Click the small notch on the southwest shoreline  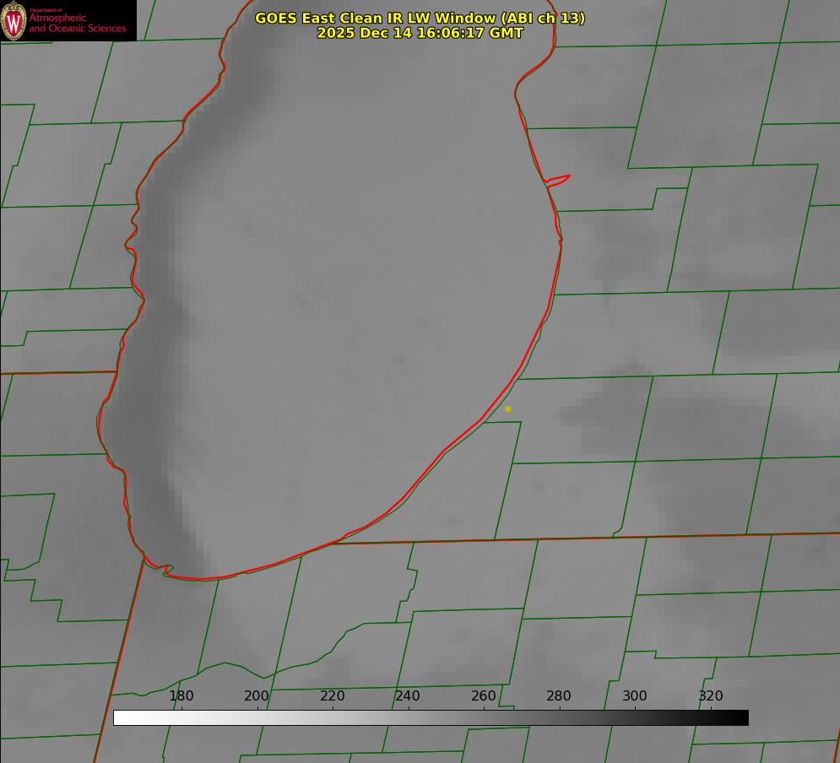point(166,570)
